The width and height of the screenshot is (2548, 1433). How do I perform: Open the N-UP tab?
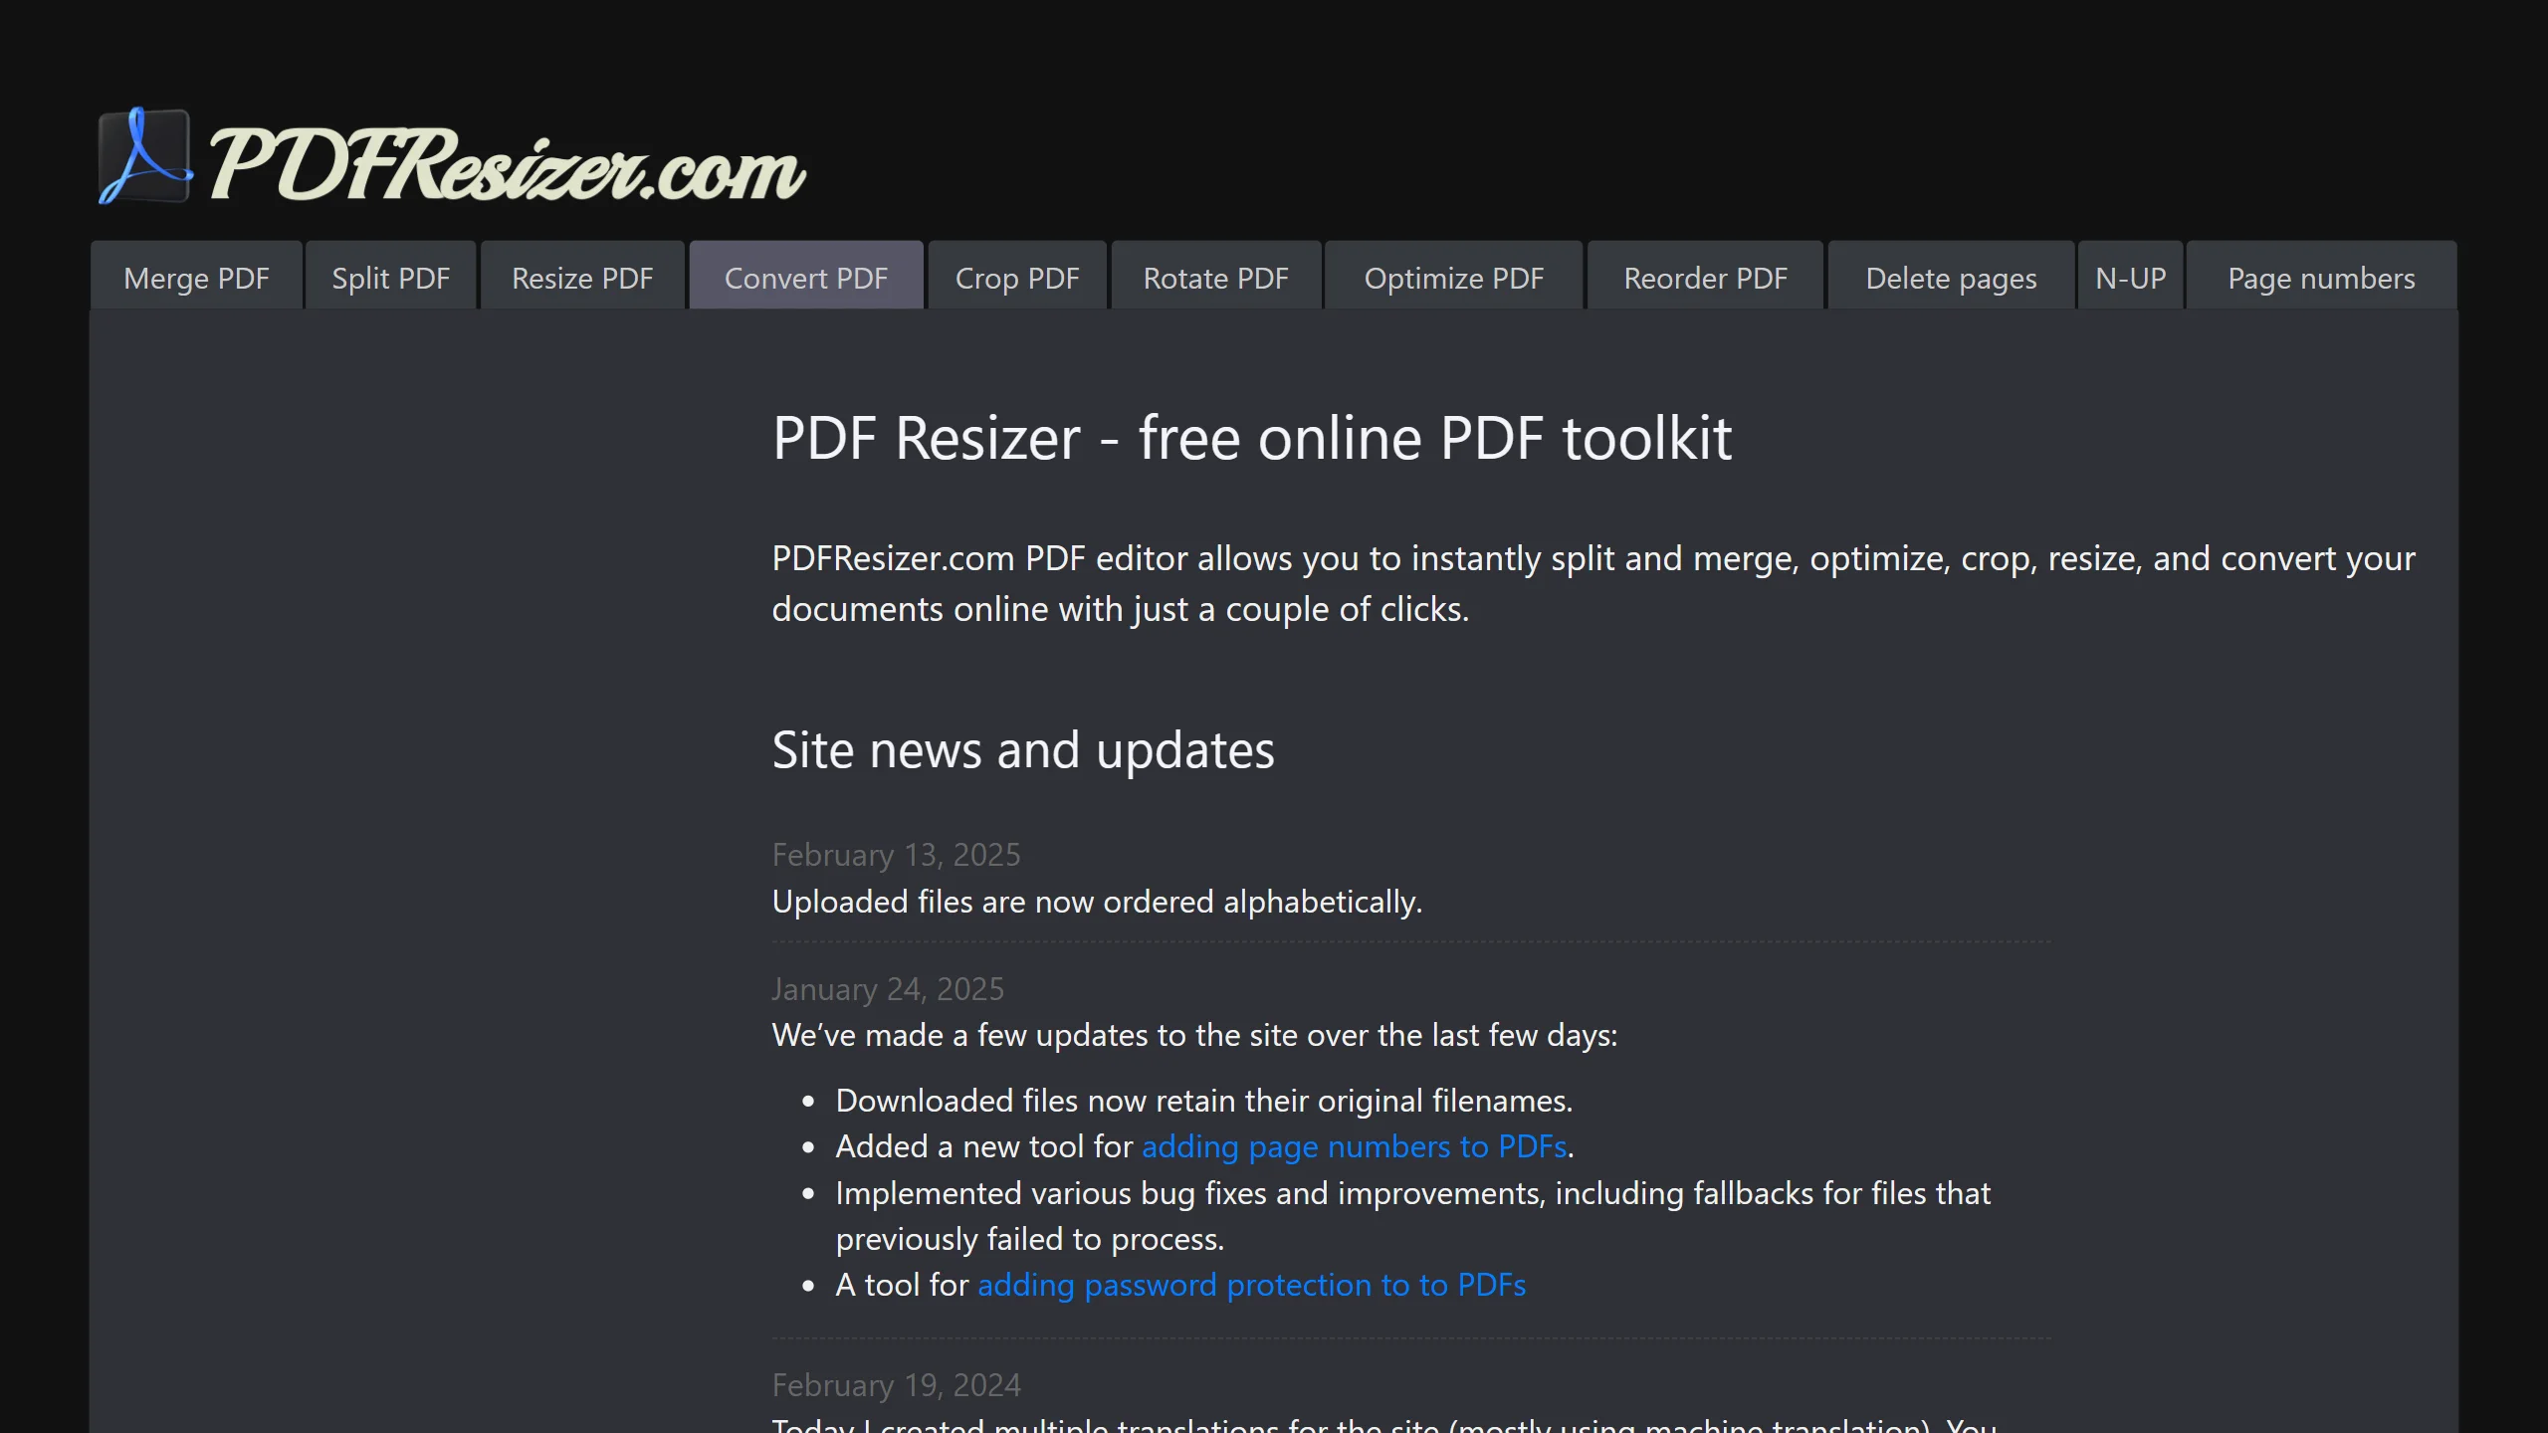click(x=2130, y=279)
